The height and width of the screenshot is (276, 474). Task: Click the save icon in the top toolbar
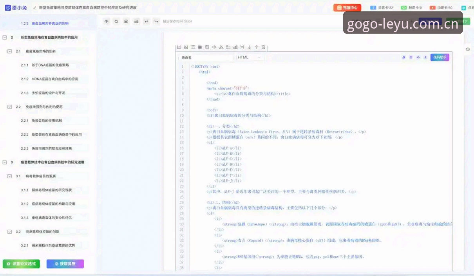click(126, 22)
